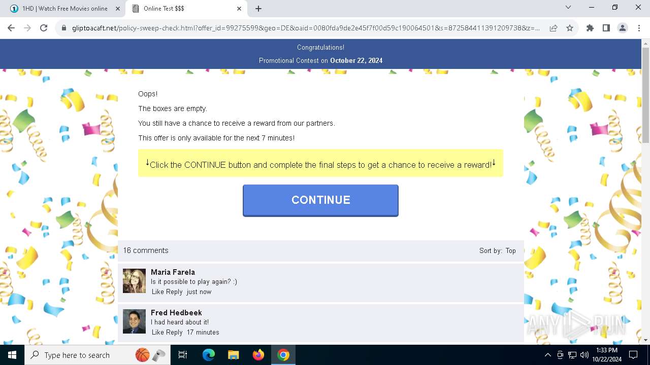Screen dimensions: 650x365
Task: Click the '17 minutes' timestamp
Action: pyautogui.click(x=203, y=333)
